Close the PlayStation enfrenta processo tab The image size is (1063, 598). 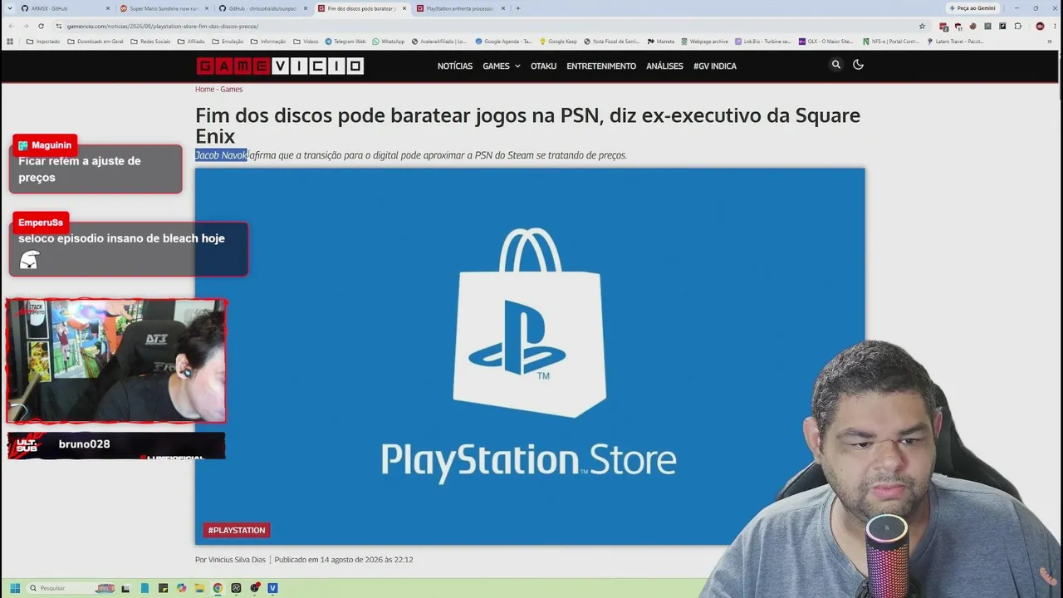tap(503, 8)
